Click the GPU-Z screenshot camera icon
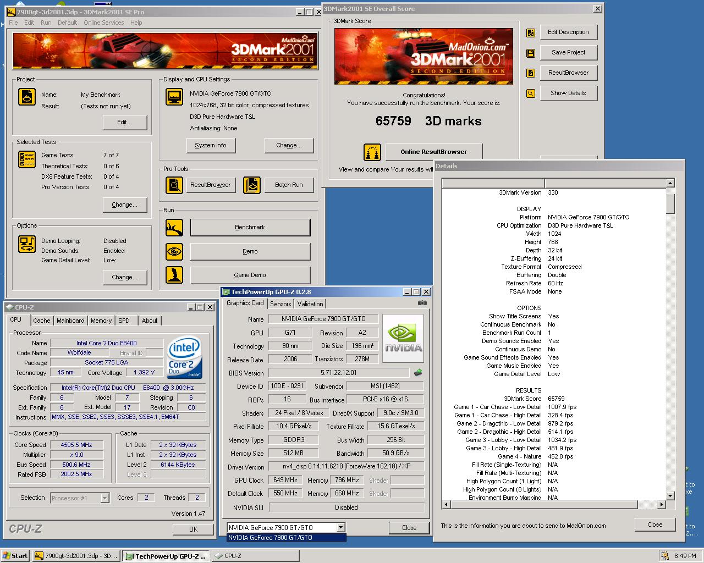 click(422, 303)
